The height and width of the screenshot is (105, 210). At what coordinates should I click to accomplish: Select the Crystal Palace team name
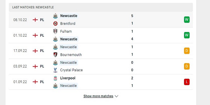coord(71,70)
